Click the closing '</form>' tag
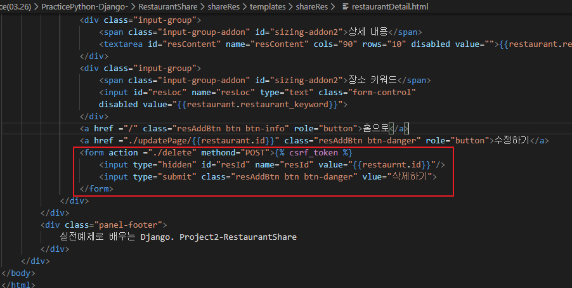This screenshot has width=572, height=288. point(96,188)
